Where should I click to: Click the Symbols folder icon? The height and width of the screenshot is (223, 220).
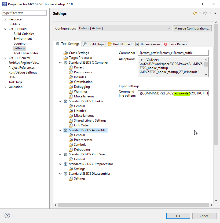(x=71, y=145)
